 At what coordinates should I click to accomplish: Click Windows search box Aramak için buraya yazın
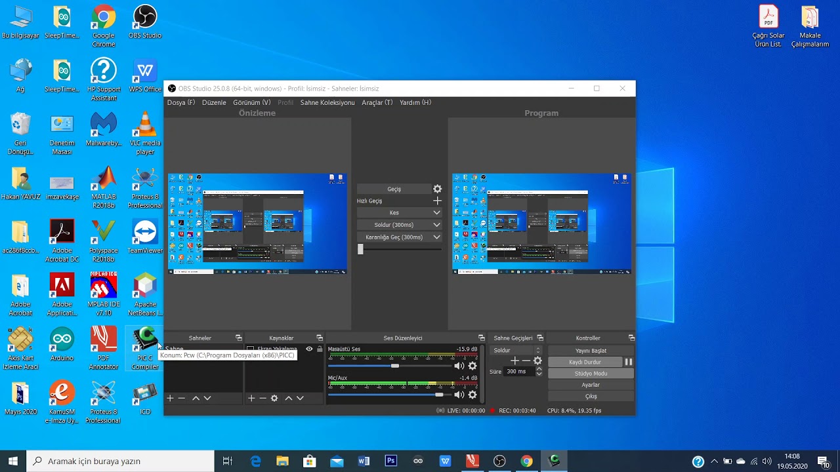(121, 461)
